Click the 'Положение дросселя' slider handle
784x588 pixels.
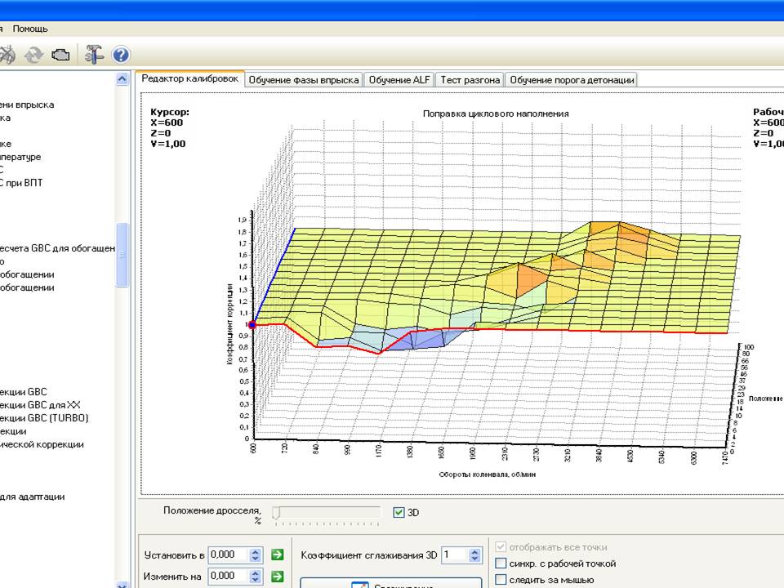click(x=277, y=513)
